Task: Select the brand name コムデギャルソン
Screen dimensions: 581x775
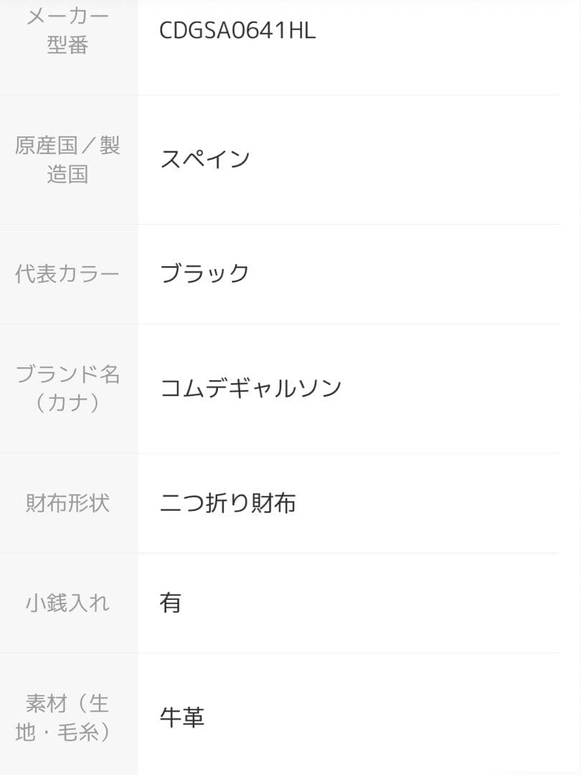Action: click(x=250, y=388)
